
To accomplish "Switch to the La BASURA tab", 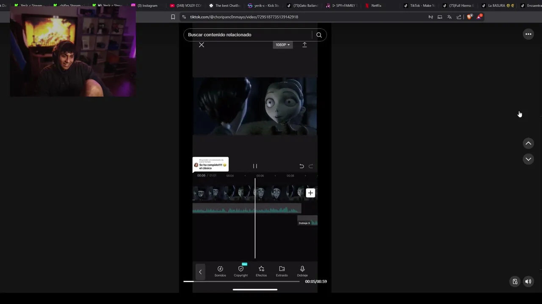I will coord(498,5).
